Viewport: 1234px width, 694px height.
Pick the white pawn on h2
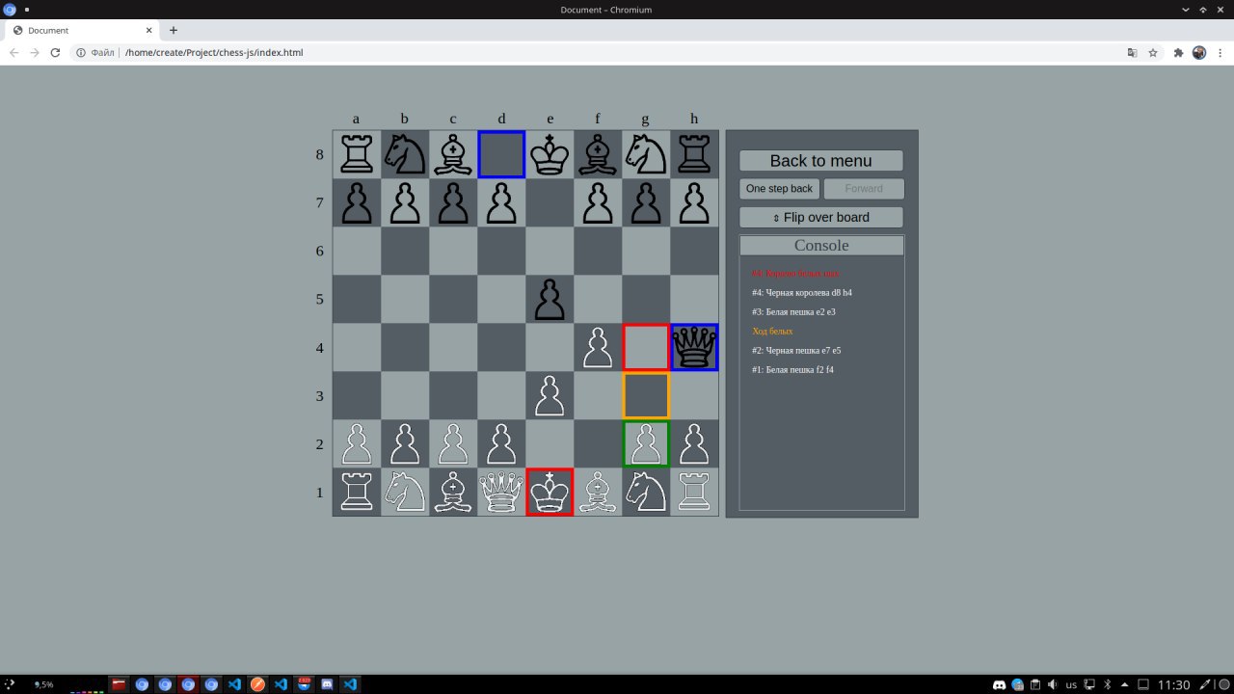click(694, 443)
